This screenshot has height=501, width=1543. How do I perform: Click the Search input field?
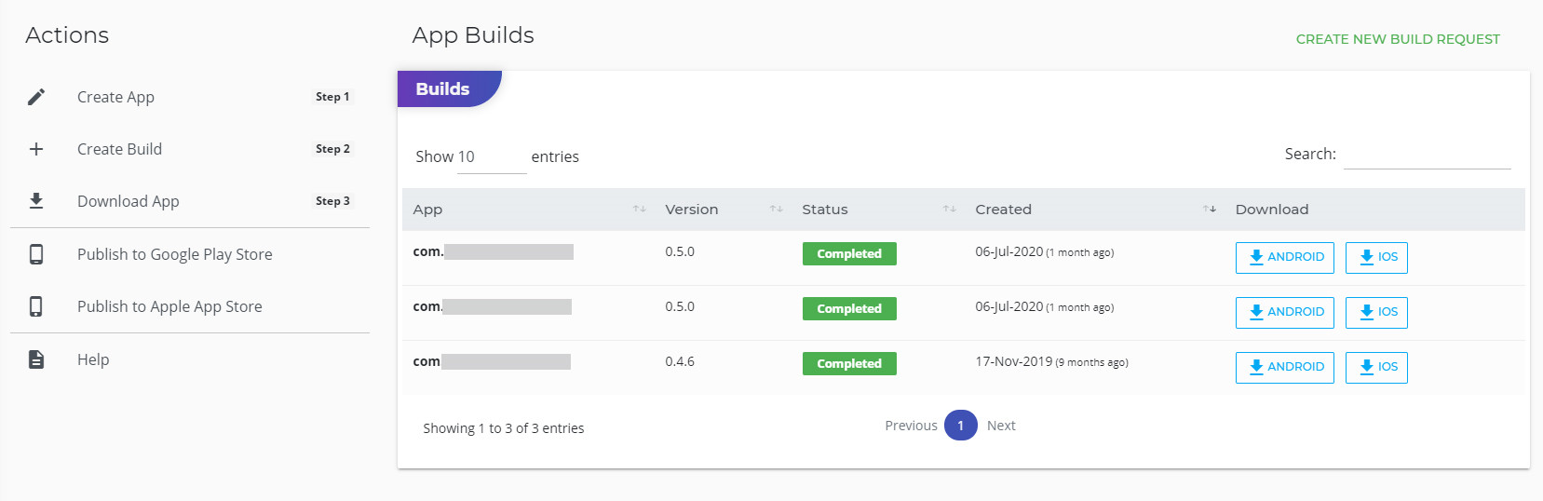1427,155
